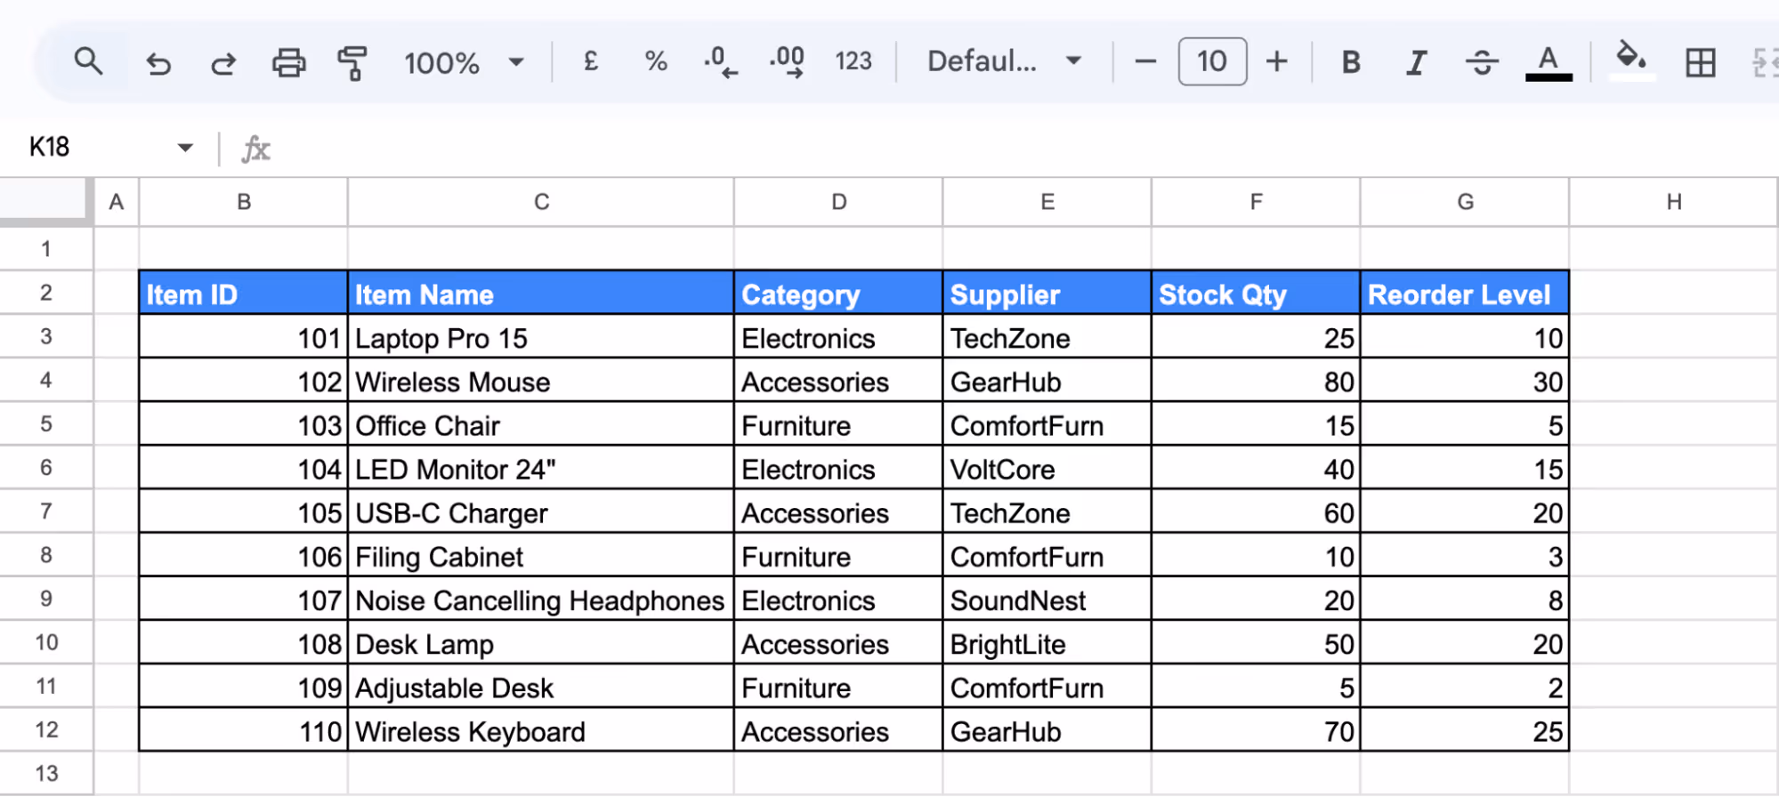
Task: Toggle strikethrough formatting
Action: point(1482,62)
